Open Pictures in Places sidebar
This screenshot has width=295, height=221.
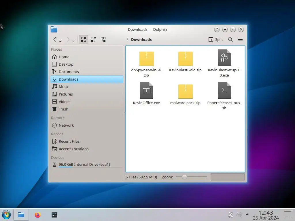pos(87,94)
